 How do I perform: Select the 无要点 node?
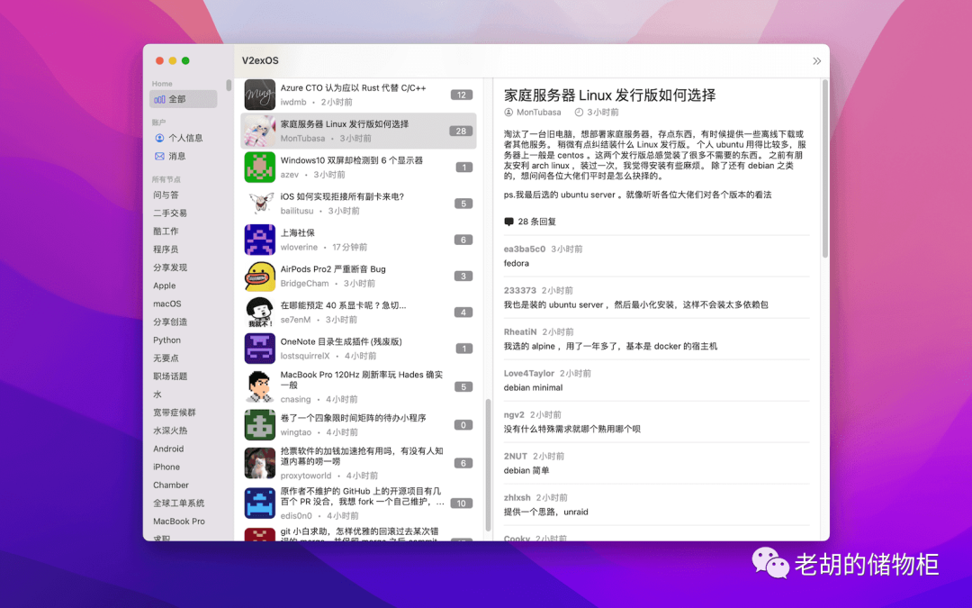click(166, 358)
